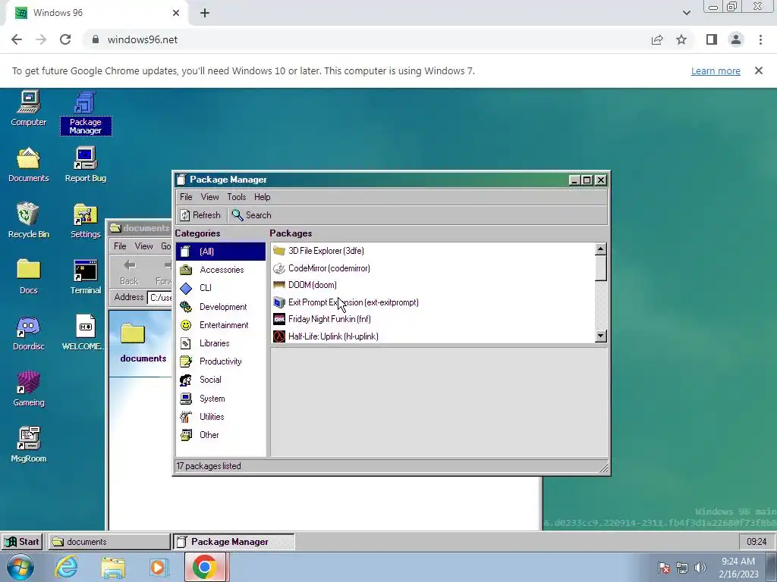Open the Package Manager Help menu
777x582 pixels.
[262, 197]
